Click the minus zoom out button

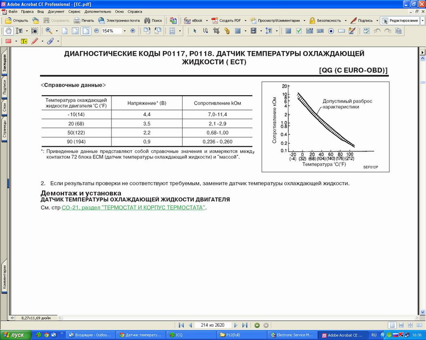[96, 31]
